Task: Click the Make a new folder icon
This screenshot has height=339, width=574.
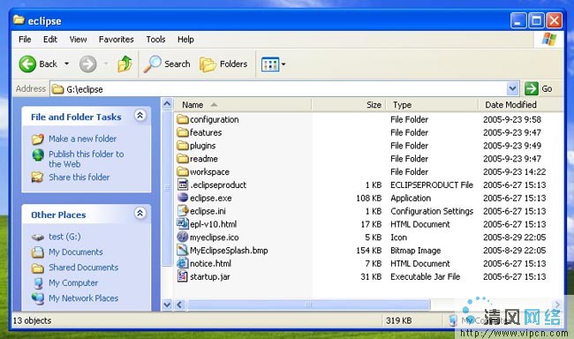Action: (x=38, y=139)
